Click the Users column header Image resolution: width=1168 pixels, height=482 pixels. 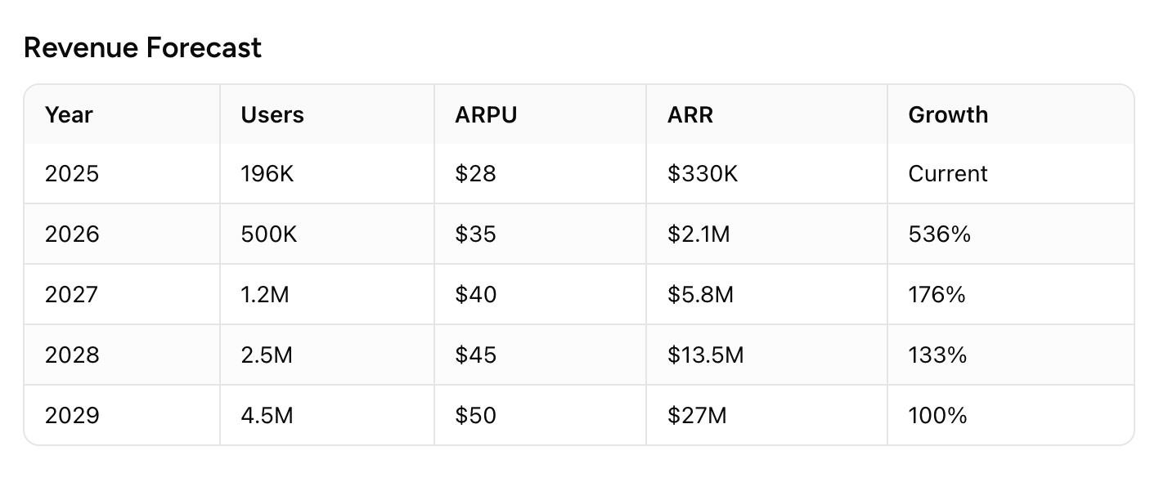(x=272, y=115)
